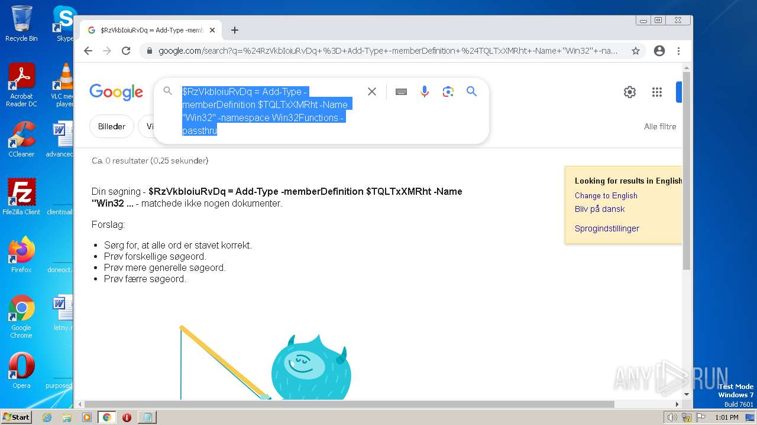Open the Alle filtre option
This screenshot has width=757, height=425.
coord(660,126)
